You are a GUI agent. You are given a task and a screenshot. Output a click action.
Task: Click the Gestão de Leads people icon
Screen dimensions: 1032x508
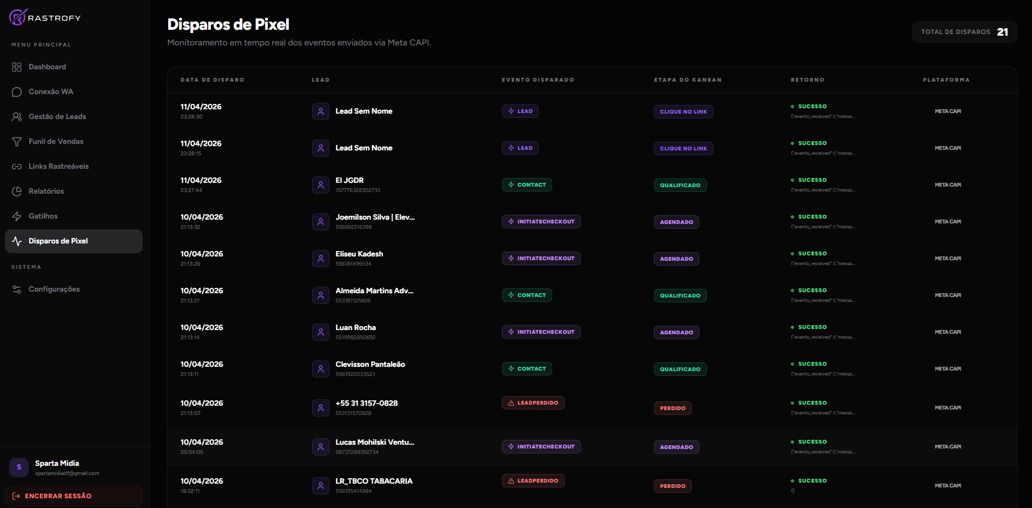pos(17,117)
